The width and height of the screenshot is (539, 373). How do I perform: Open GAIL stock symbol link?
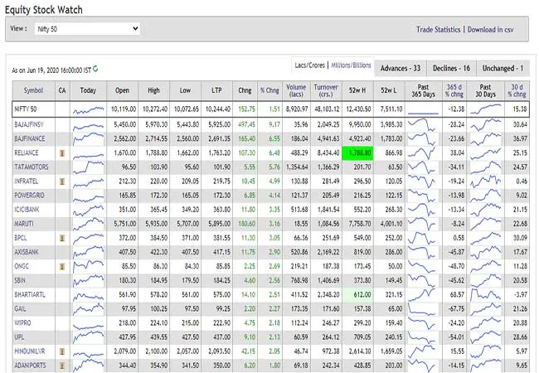pyautogui.click(x=20, y=309)
